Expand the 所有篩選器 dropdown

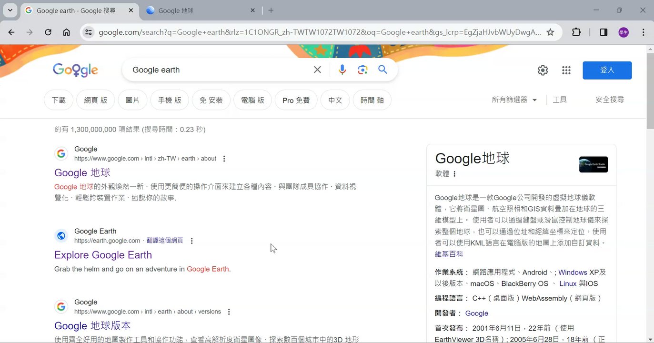514,100
